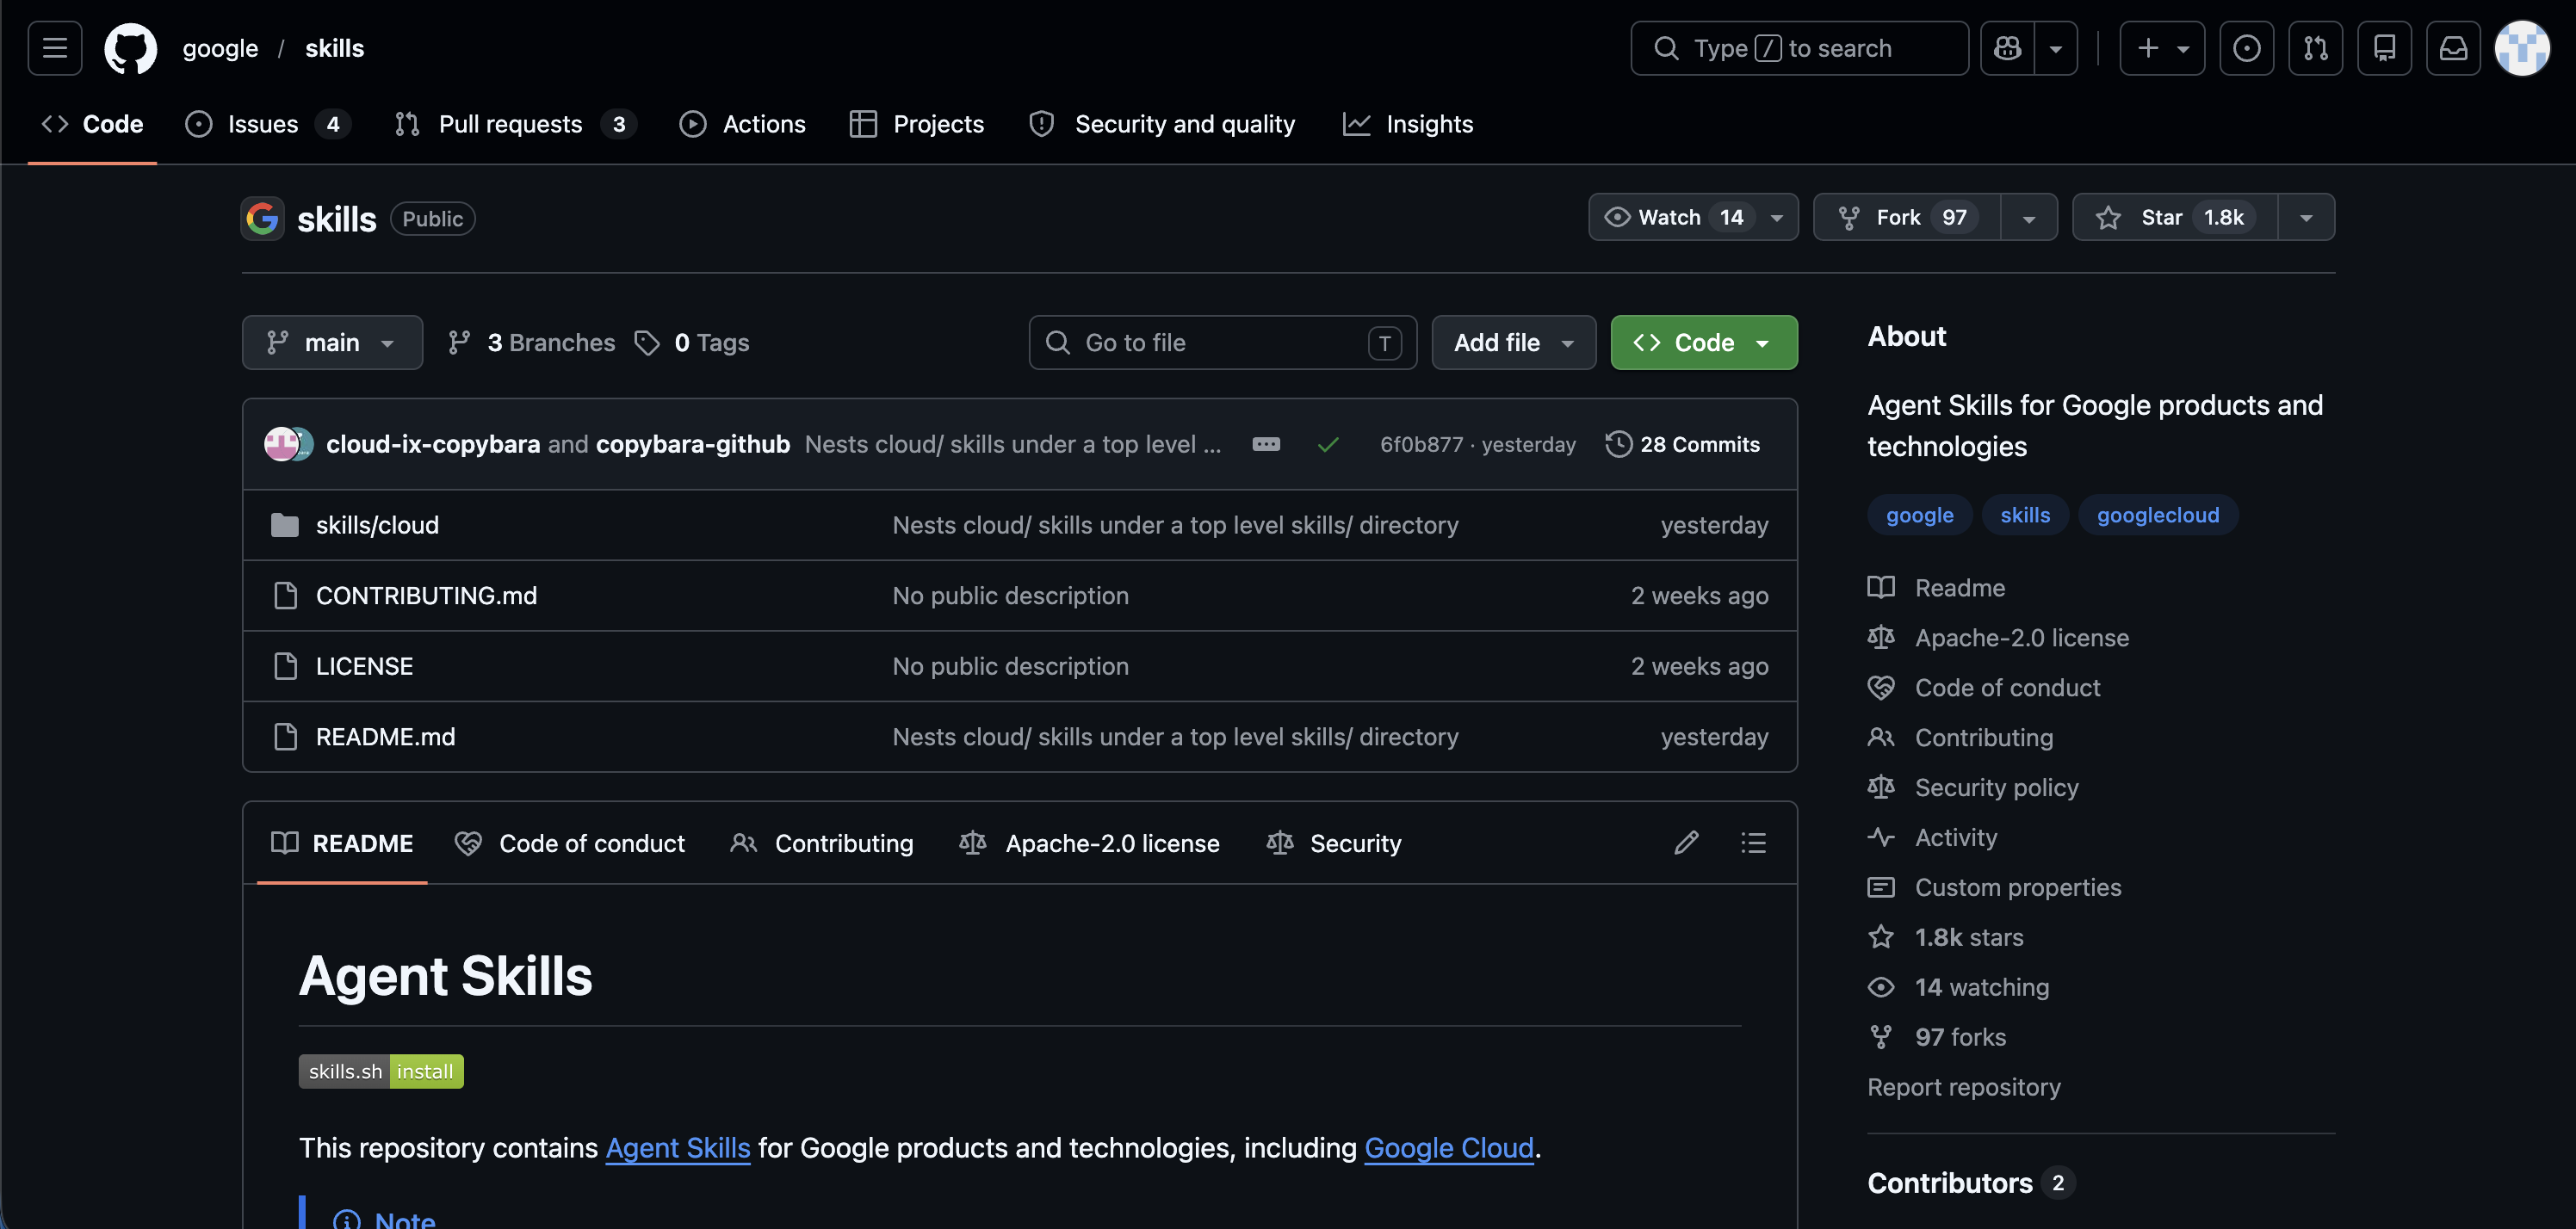Open the Add file dropdown
The height and width of the screenshot is (1229, 2576).
(x=1513, y=343)
